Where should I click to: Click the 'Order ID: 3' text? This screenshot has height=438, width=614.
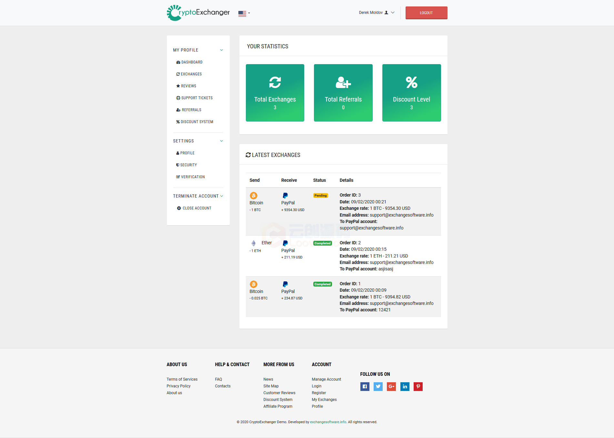coord(350,195)
